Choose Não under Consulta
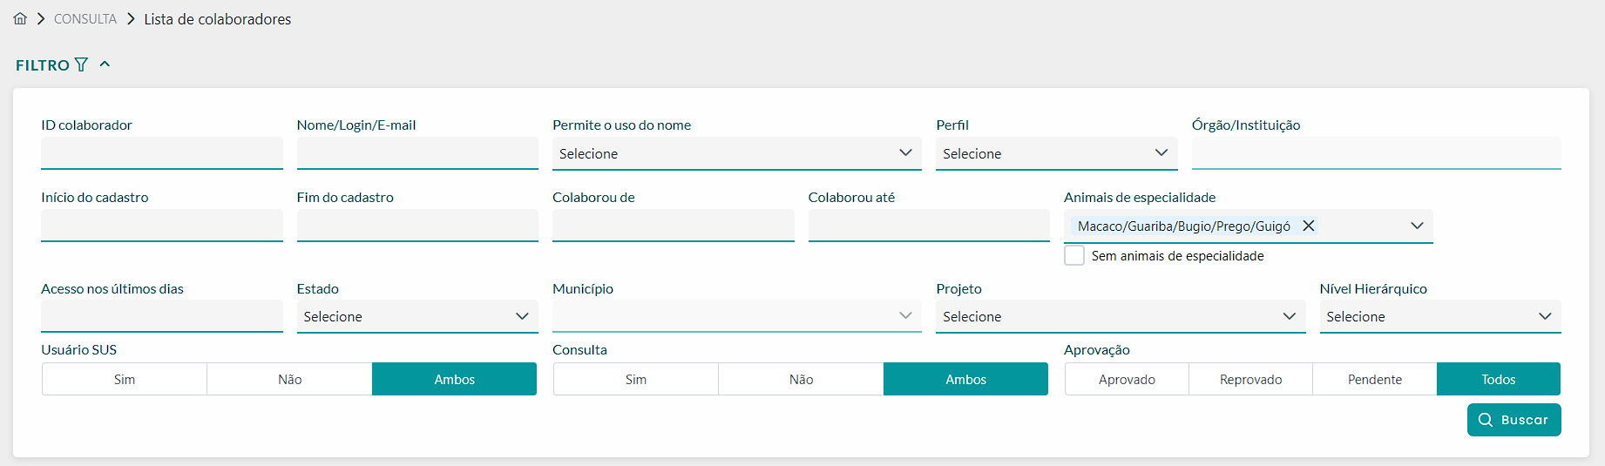Screen dimensions: 1605x466 tap(801, 380)
